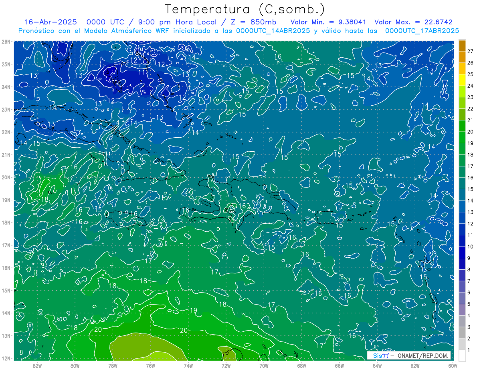Click the '22N' latitude axis label
Image resolution: width=481 pixels, height=371 pixels.
click(6, 132)
